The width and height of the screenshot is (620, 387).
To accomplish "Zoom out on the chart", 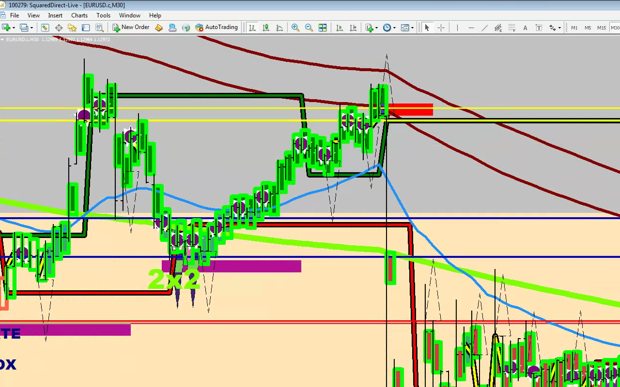I will click(x=309, y=28).
